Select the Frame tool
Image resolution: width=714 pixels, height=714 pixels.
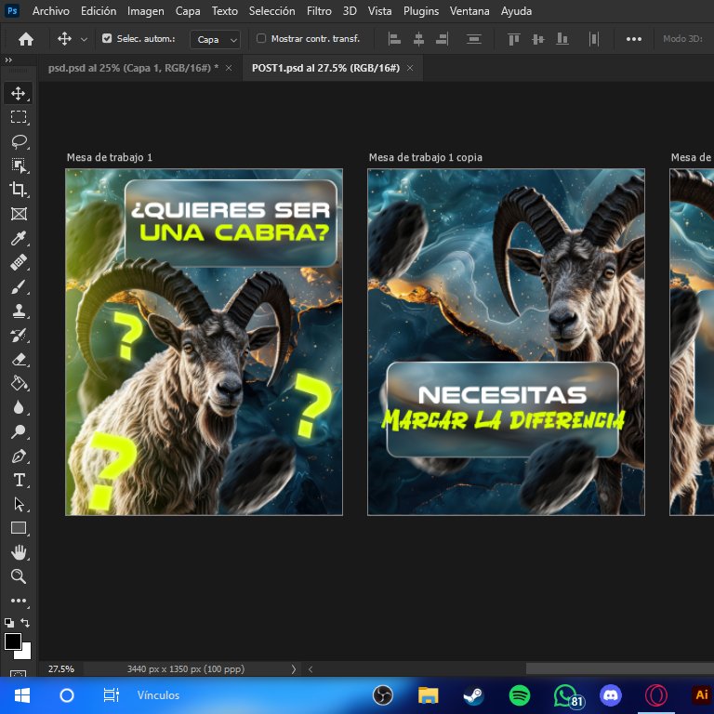19,214
